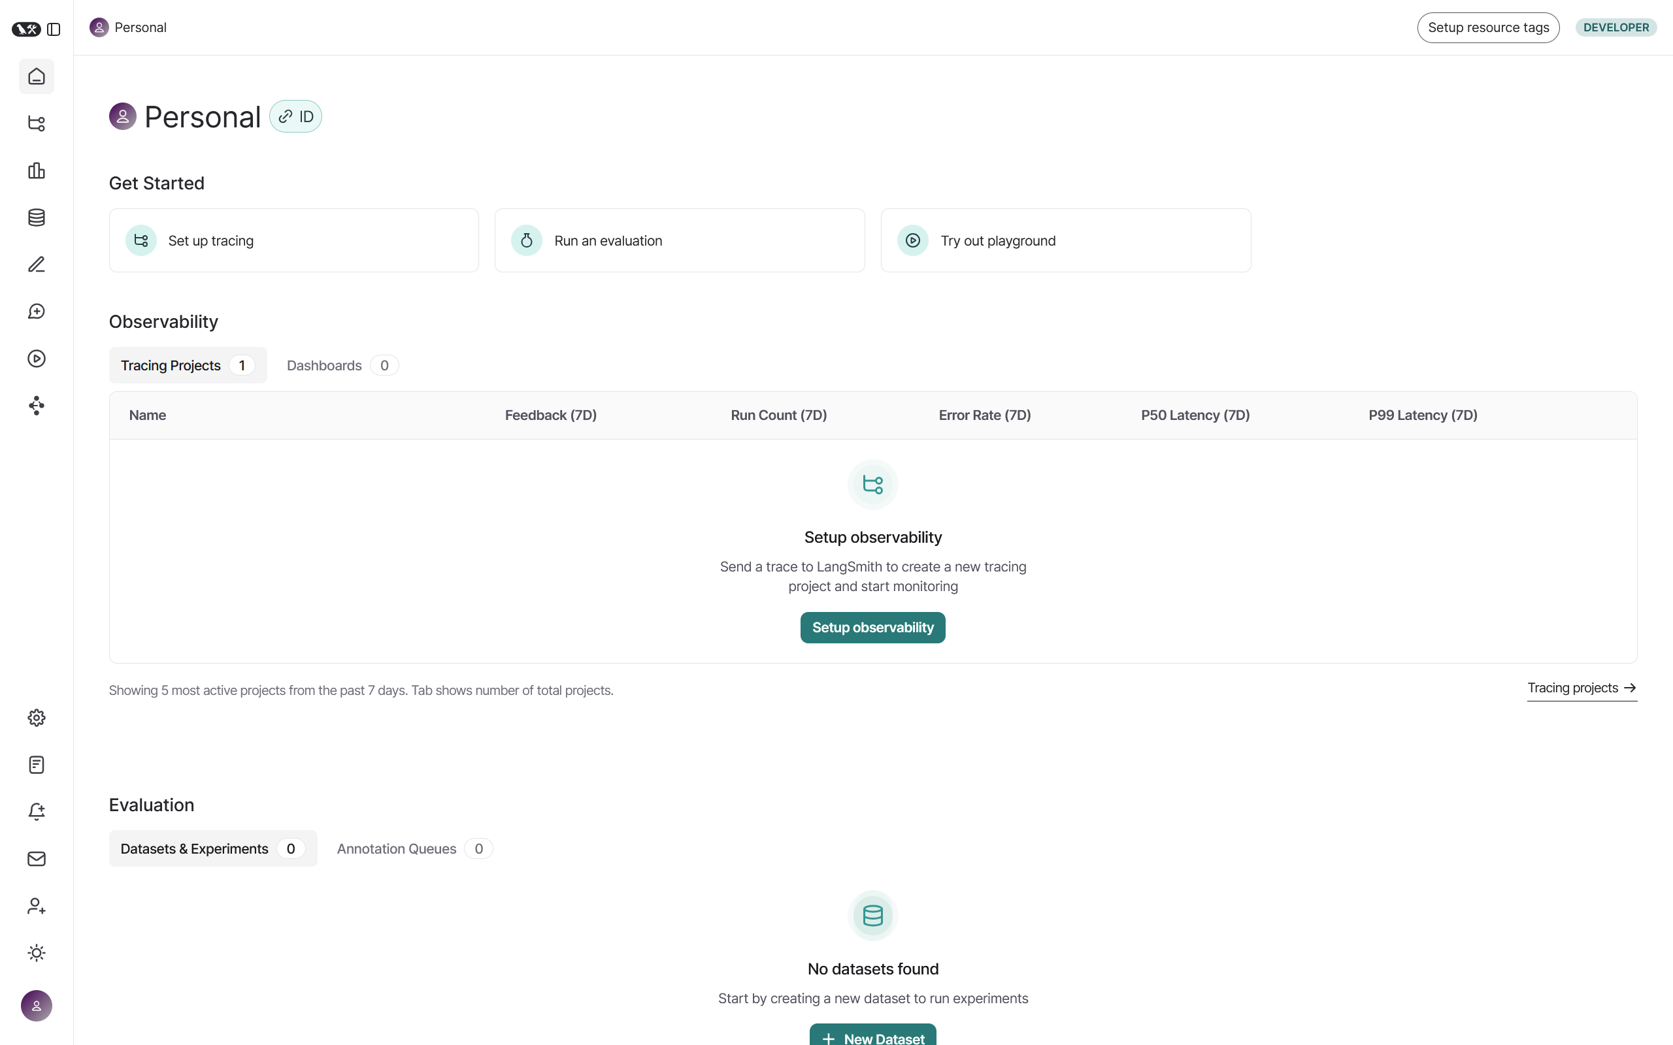Viewport: 1673px width, 1045px height.
Task: Follow the Tracing projects arrow link
Action: [1582, 688]
